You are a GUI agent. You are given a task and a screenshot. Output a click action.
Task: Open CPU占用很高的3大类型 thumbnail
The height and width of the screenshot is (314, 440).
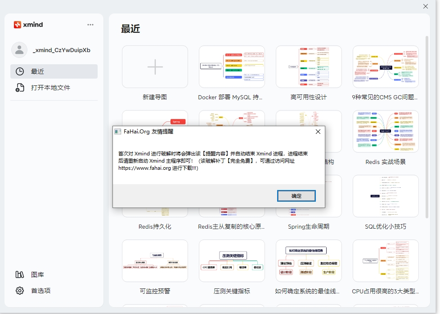pos(386,261)
